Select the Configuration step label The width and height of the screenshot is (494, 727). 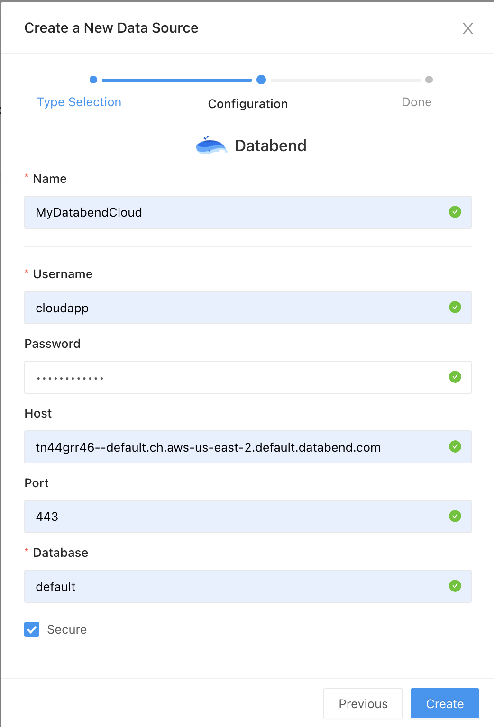click(248, 104)
